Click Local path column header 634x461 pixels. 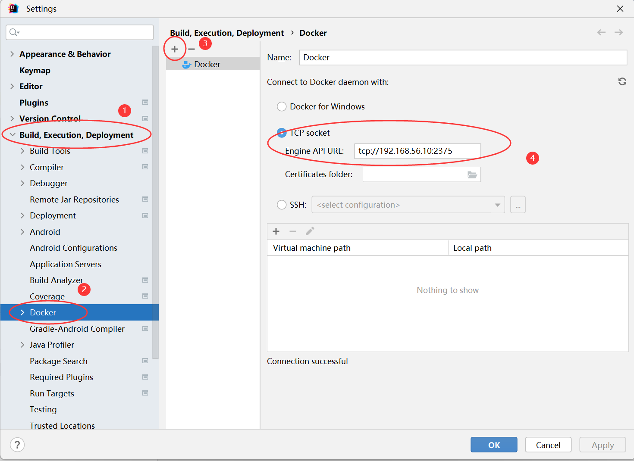click(x=538, y=248)
